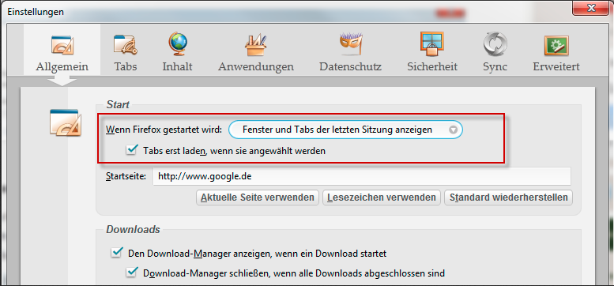Toggle 'Download-Manager schließen' checkbox
Screen dimensions: 614x286
point(132,272)
